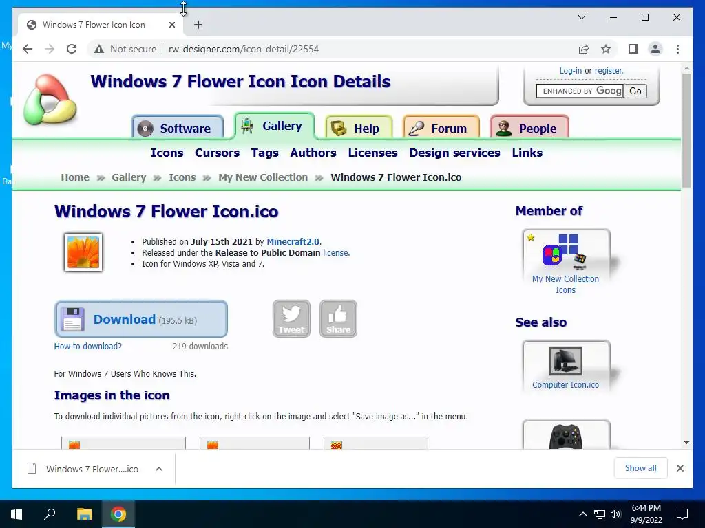Click the share page icon in address bar
This screenshot has height=528, width=705.
[x=584, y=49]
